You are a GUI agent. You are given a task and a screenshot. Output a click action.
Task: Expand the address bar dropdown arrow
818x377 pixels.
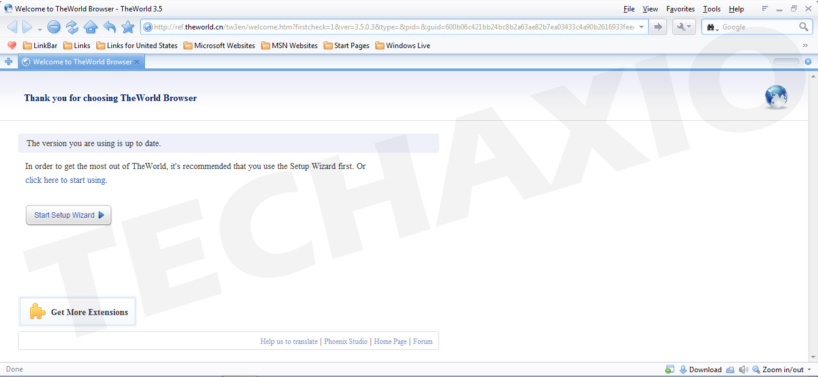[x=642, y=27]
